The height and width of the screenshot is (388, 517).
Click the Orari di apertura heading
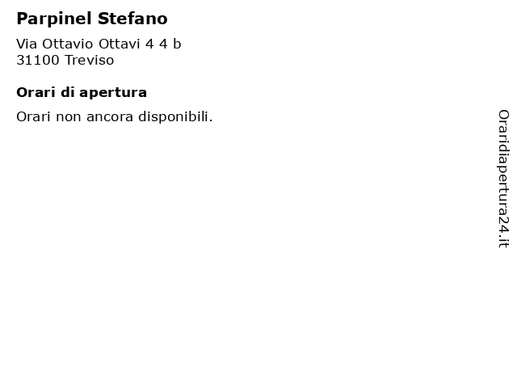[x=82, y=93]
